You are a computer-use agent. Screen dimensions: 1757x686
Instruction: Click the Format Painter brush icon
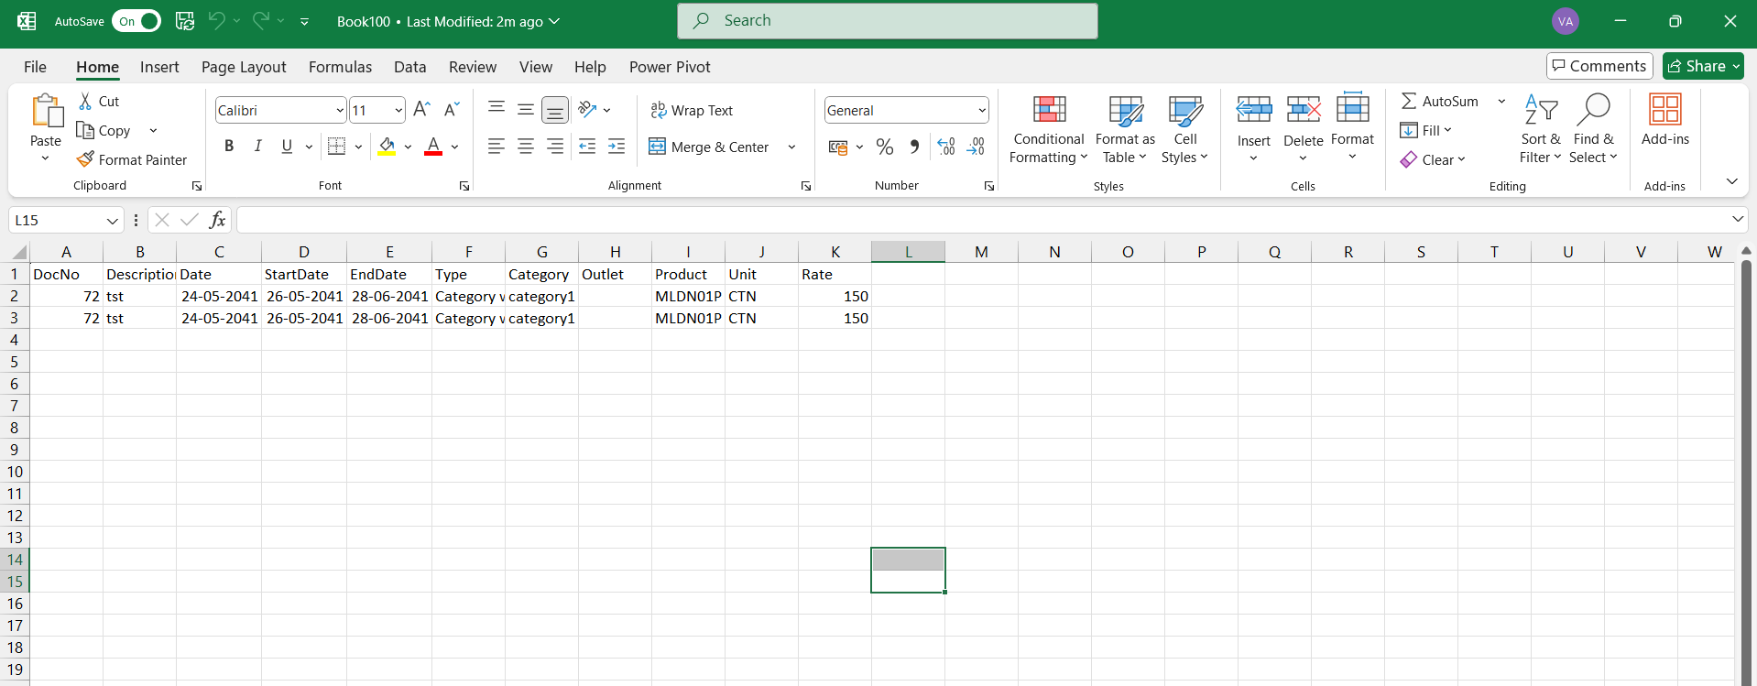(x=85, y=159)
